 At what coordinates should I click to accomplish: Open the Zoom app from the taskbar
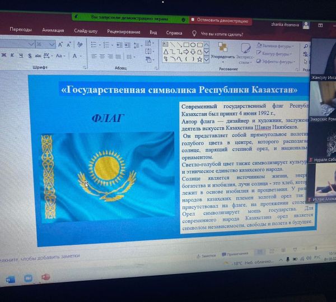pyautogui.click(x=28, y=278)
